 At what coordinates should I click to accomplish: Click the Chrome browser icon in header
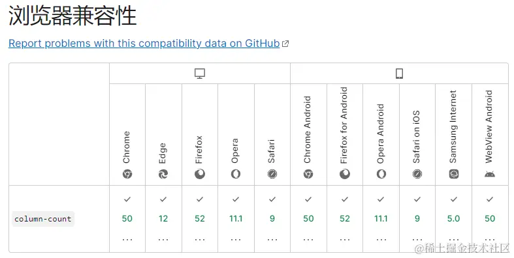tap(127, 174)
